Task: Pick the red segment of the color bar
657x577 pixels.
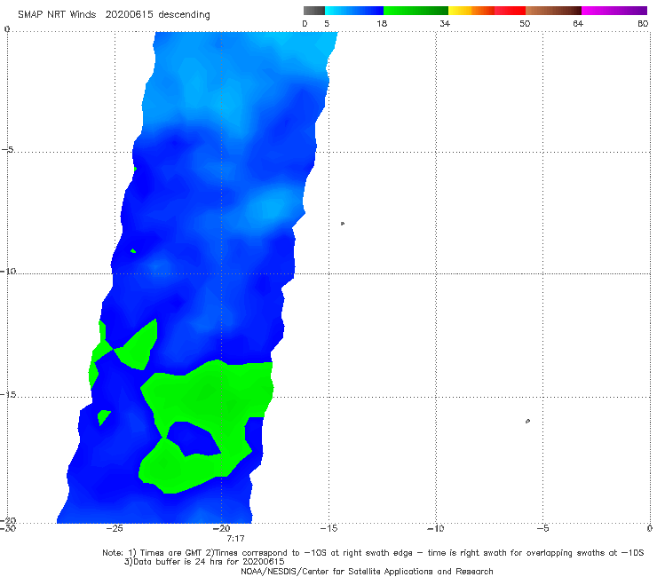Action: coord(510,11)
